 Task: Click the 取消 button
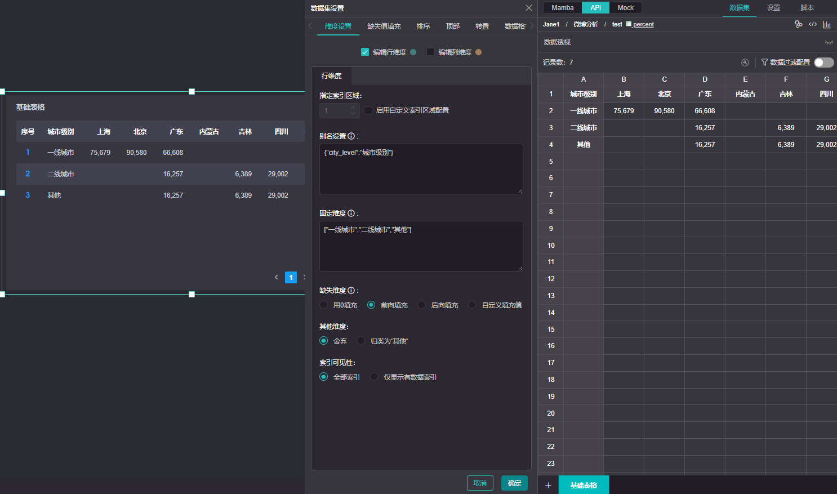(480, 483)
